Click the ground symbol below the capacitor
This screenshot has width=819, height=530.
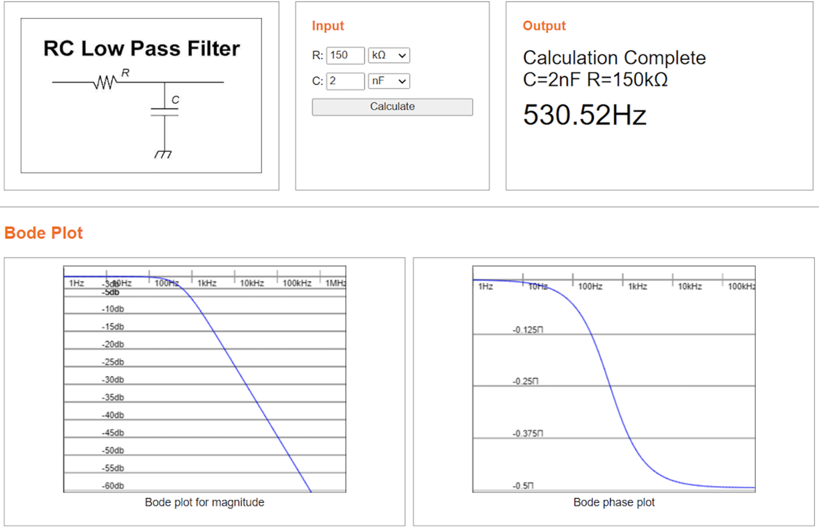click(x=164, y=153)
